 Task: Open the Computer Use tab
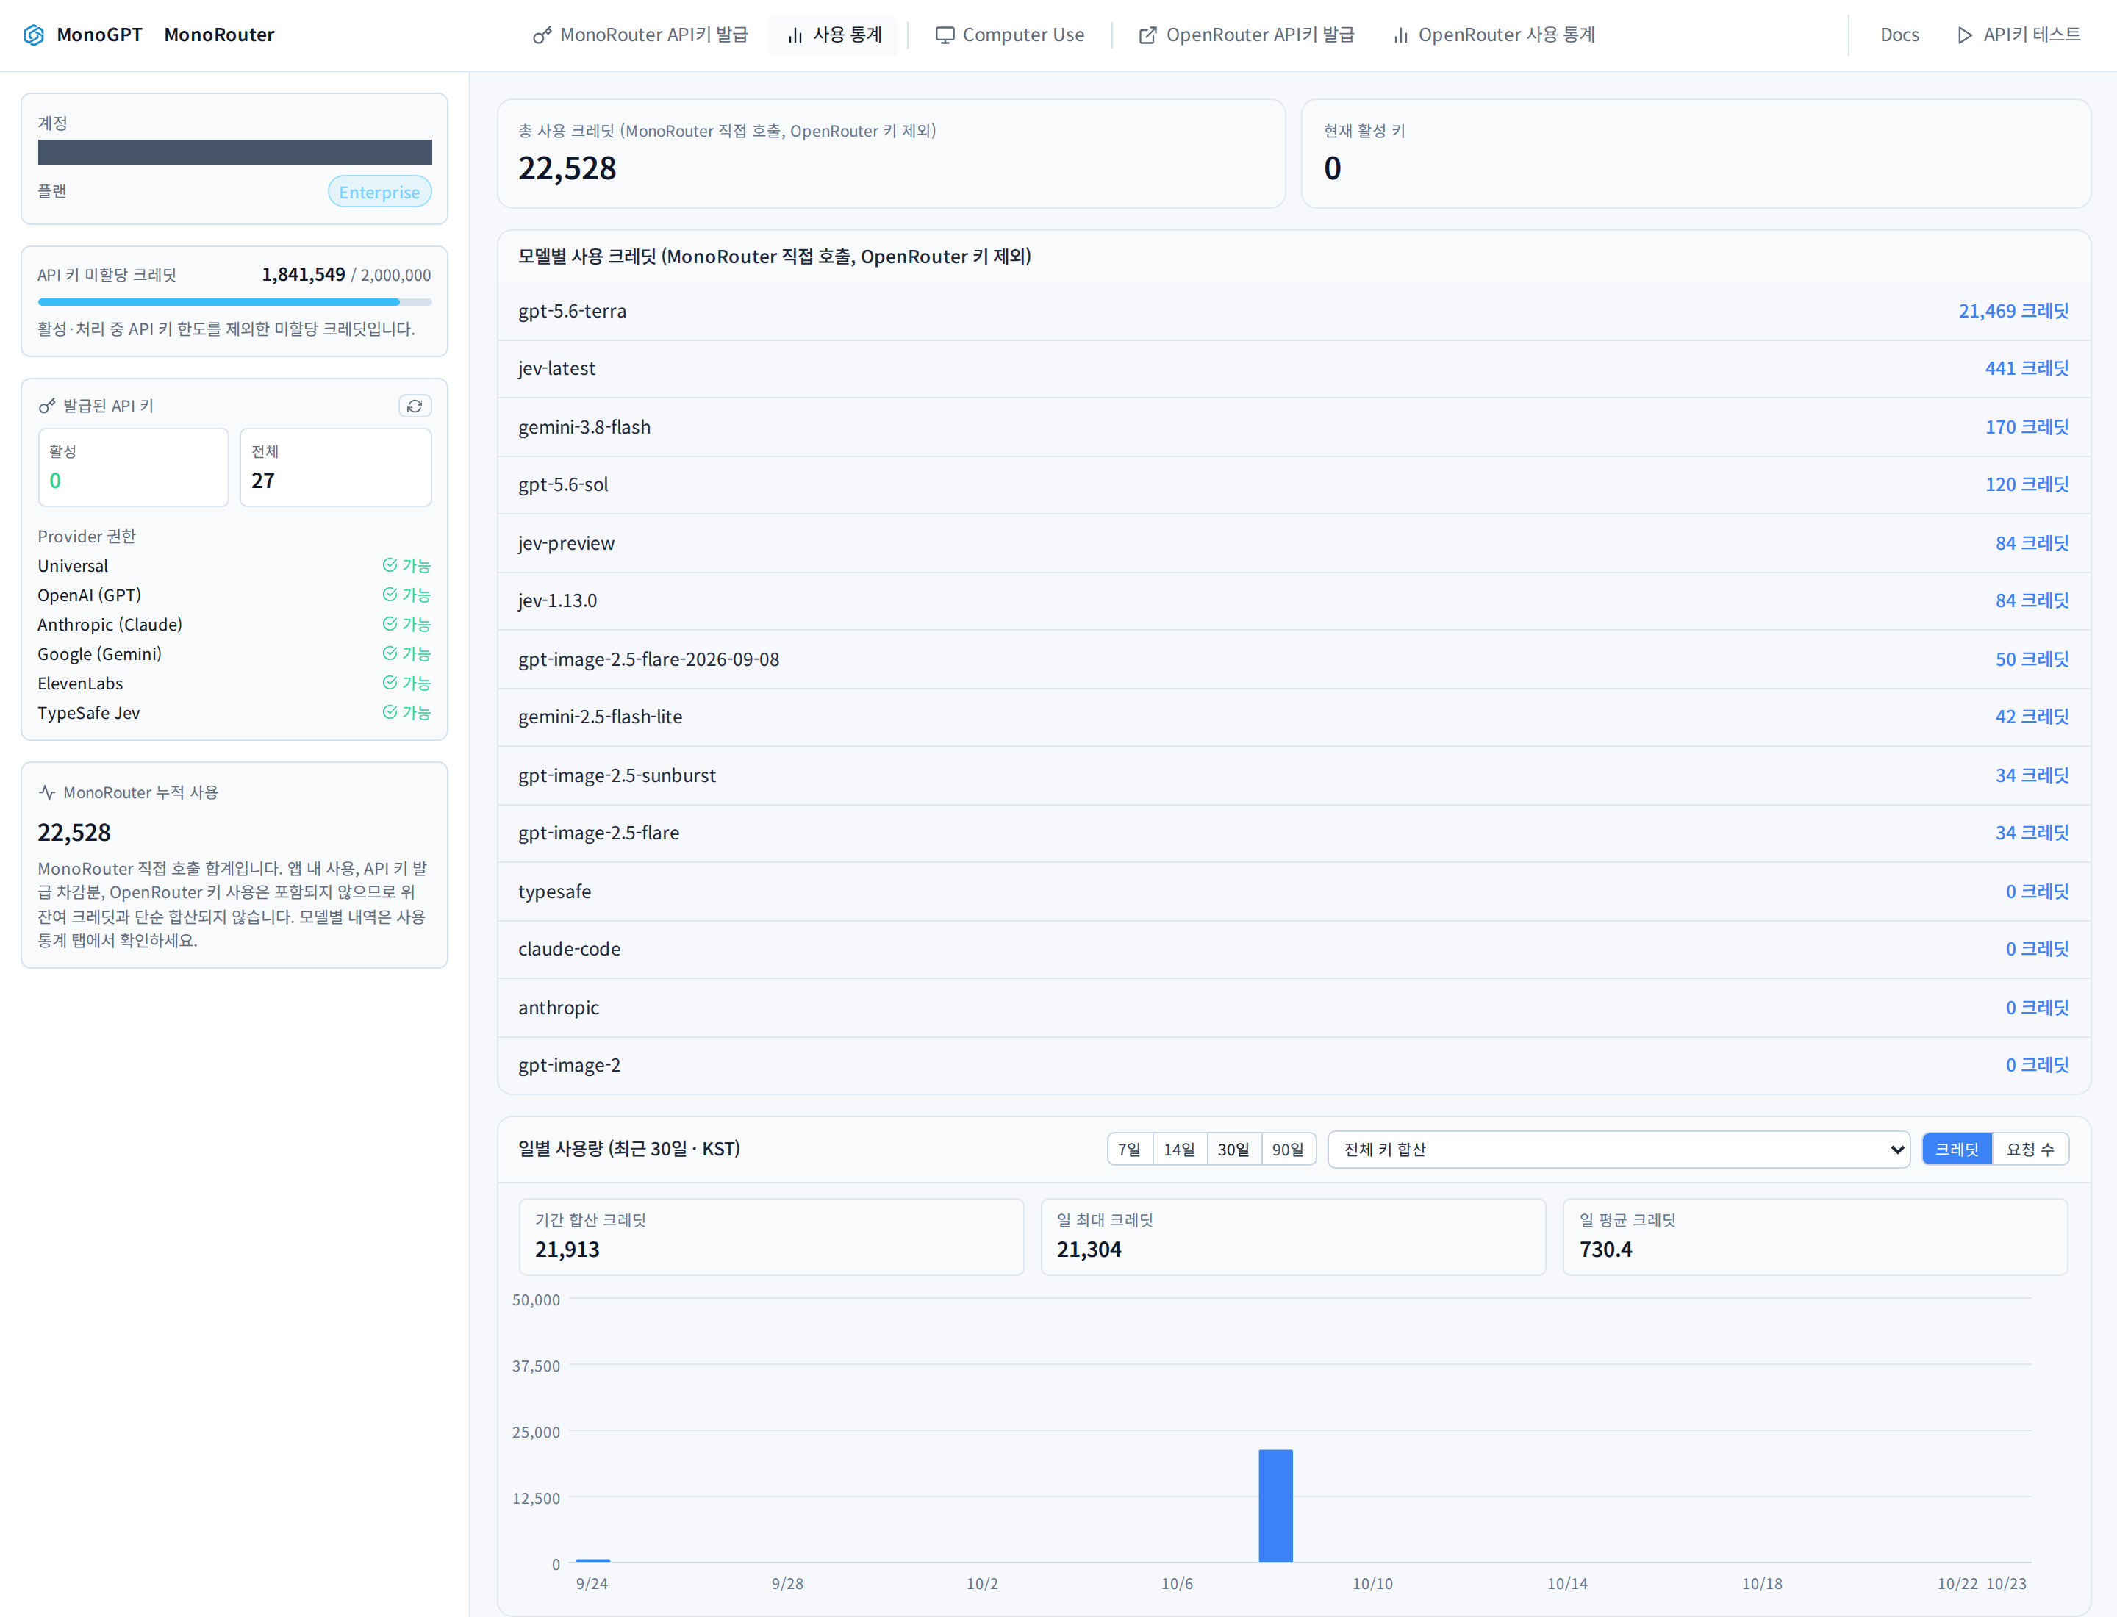[1010, 35]
